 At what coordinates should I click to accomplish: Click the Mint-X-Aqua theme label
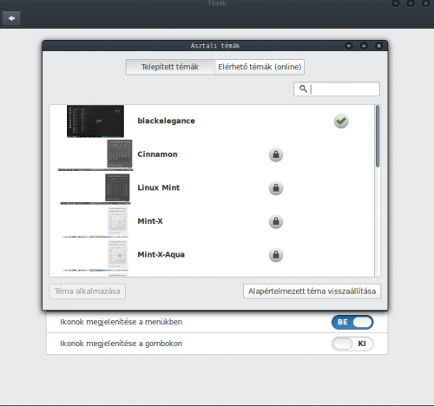pyautogui.click(x=161, y=255)
